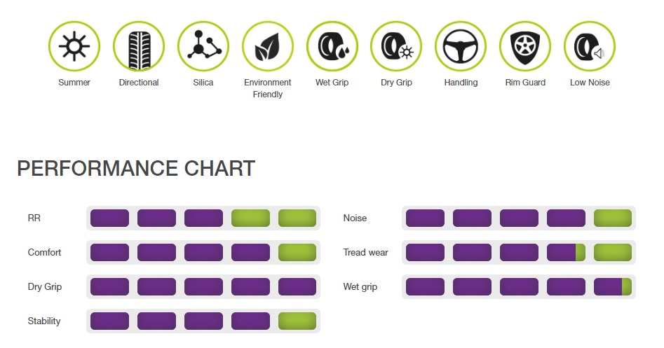Click the Wet Grip tire icon
The image size is (664, 348).
pos(332,46)
